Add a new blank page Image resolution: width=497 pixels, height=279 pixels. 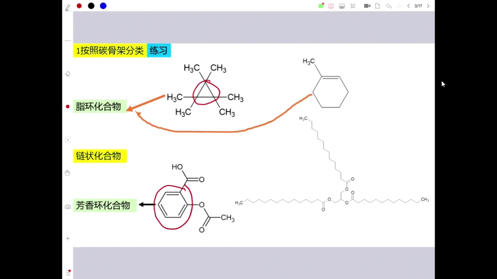click(378, 6)
